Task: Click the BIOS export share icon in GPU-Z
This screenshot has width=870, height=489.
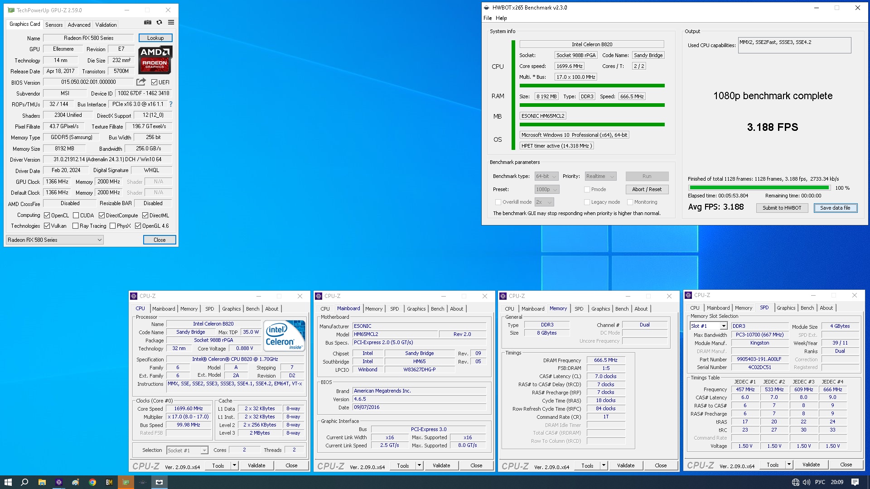Action: pyautogui.click(x=141, y=82)
